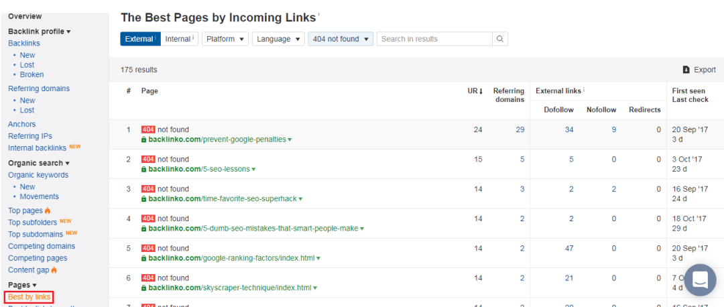Open Backlinks in the sidebar

click(24, 44)
